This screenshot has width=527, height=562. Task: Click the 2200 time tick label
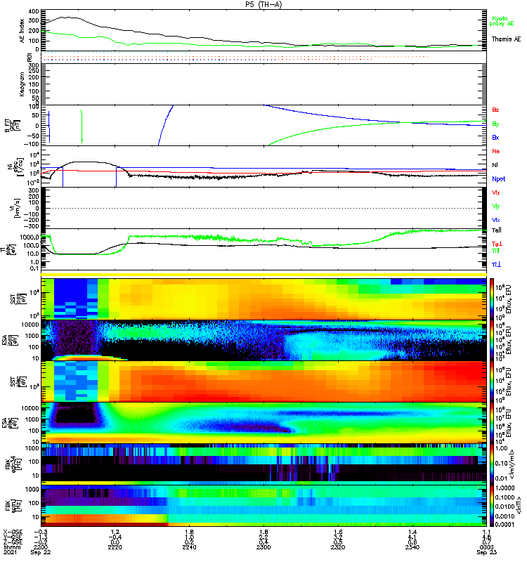coord(41,547)
